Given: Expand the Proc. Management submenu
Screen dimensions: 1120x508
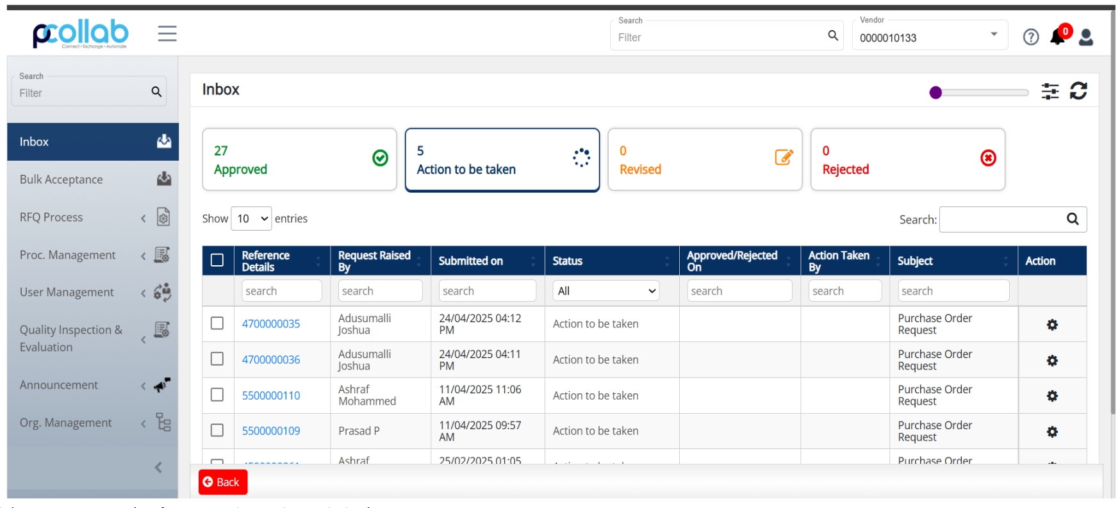Looking at the screenshot, I should 144,256.
